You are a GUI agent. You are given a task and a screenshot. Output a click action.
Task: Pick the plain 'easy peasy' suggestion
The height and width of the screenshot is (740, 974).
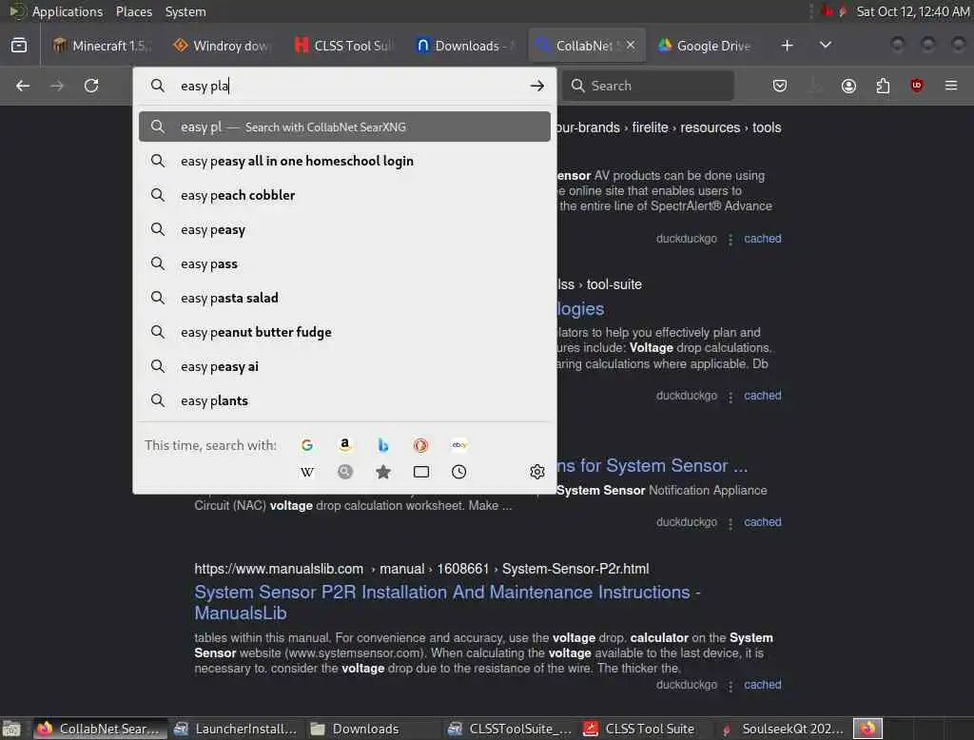click(344, 229)
